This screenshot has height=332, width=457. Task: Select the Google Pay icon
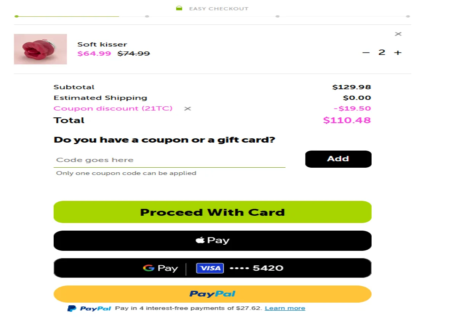(x=149, y=268)
